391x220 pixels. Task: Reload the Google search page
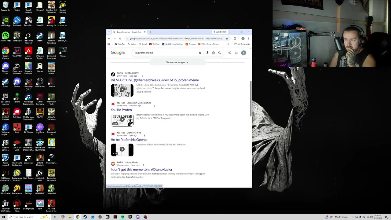[120, 38]
